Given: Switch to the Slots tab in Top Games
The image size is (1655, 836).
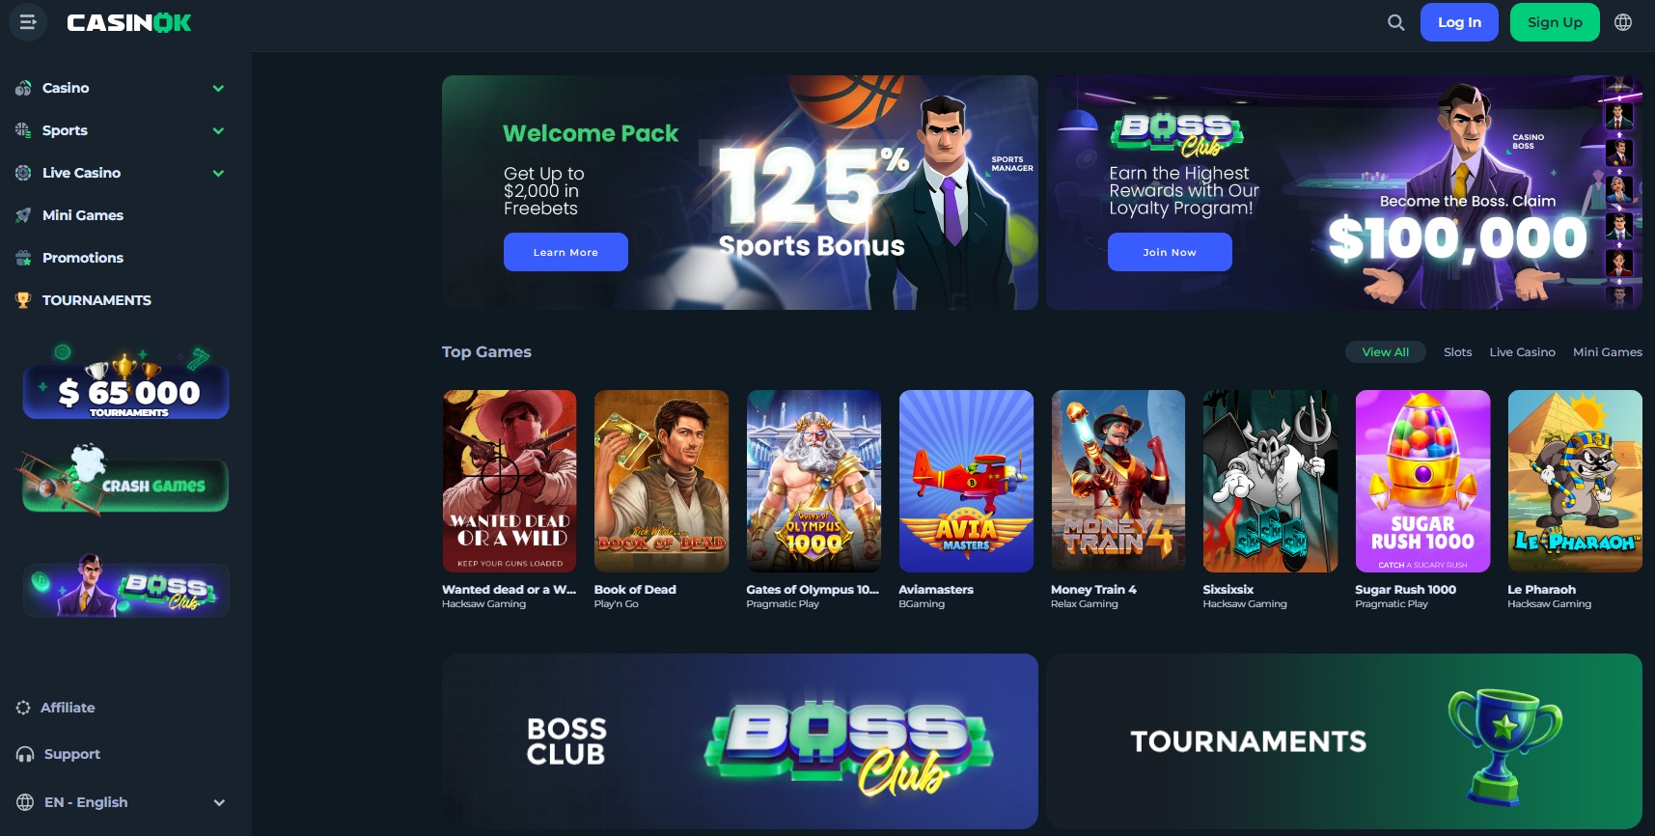Looking at the screenshot, I should tap(1457, 352).
